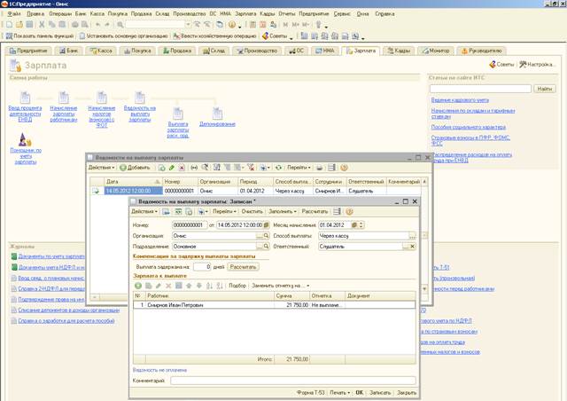Viewport: 567px width, 401px height.
Task: Expand the 'Перейти' dropdown in document toolbar
Action: pyautogui.click(x=224, y=212)
